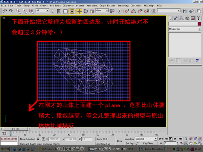Open the Windows Start button

point(5,149)
